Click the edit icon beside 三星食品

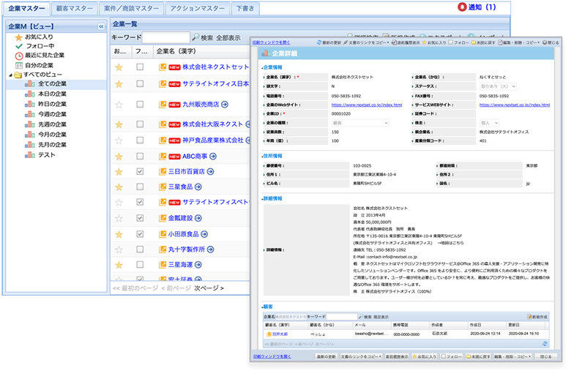pos(163,187)
